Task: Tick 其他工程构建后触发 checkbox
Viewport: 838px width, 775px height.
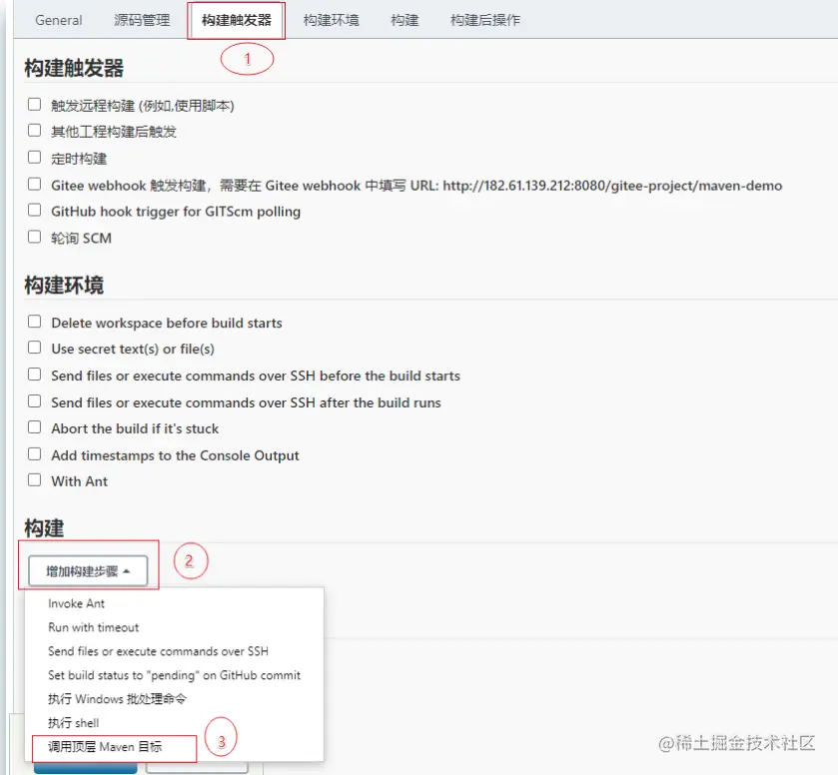Action: 34,131
